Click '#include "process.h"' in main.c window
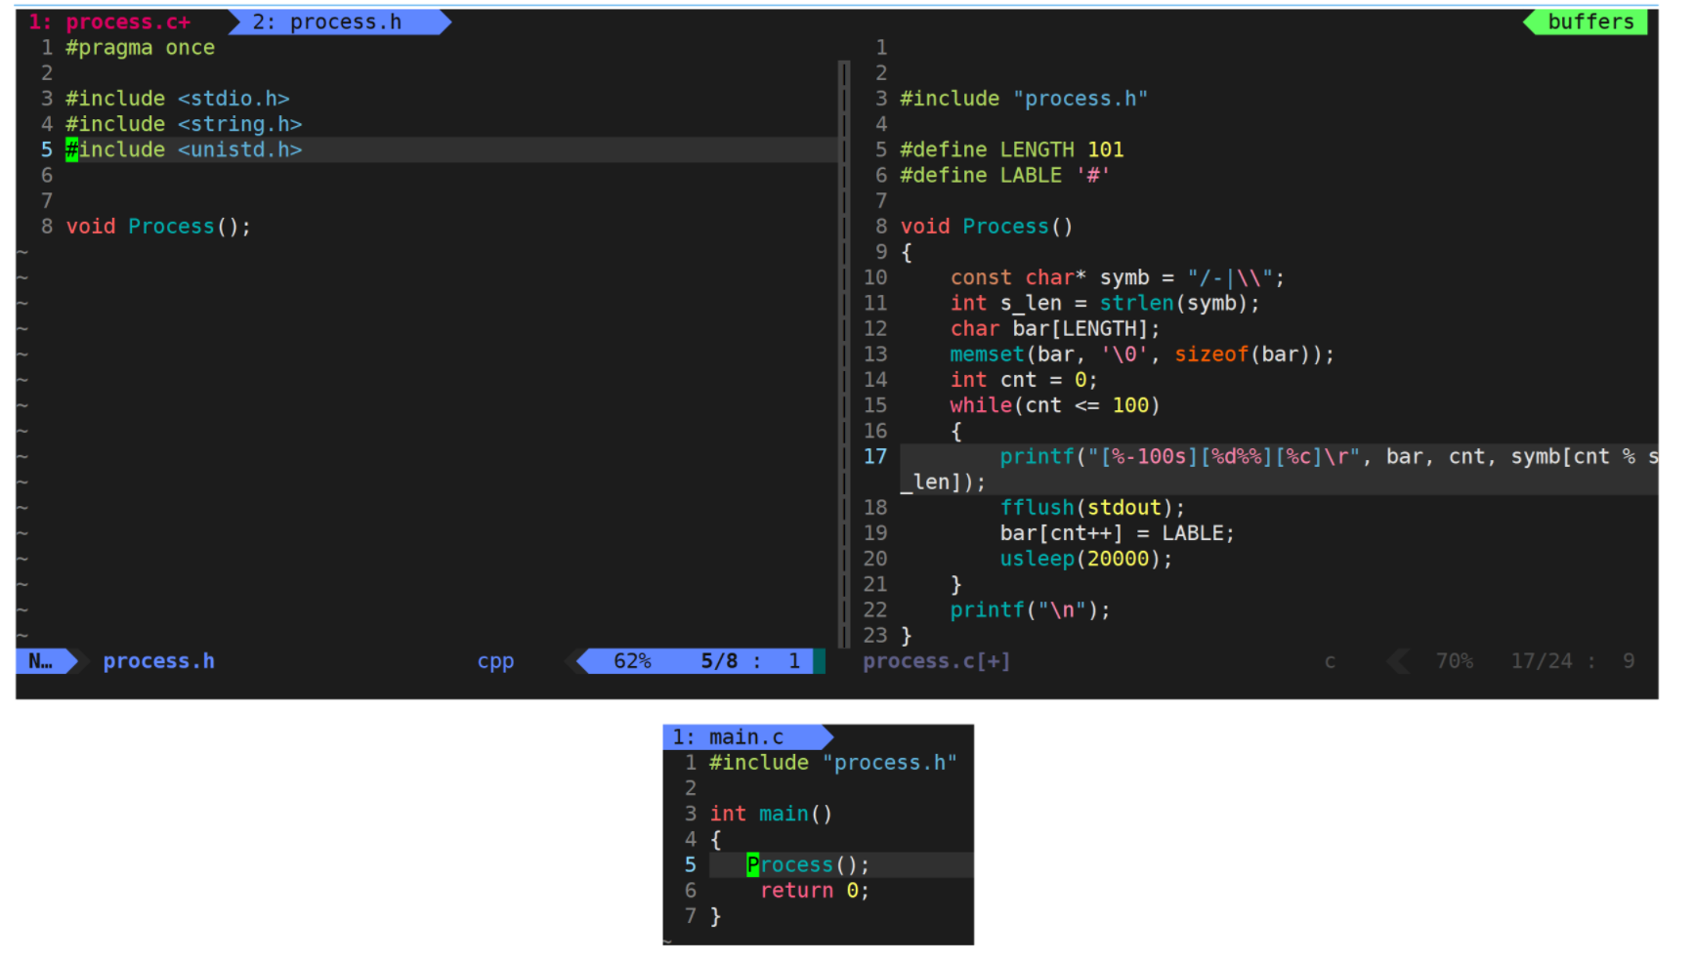 [832, 763]
